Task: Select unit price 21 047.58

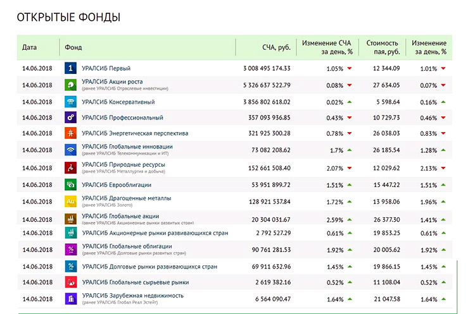Action: pyautogui.click(x=387, y=299)
